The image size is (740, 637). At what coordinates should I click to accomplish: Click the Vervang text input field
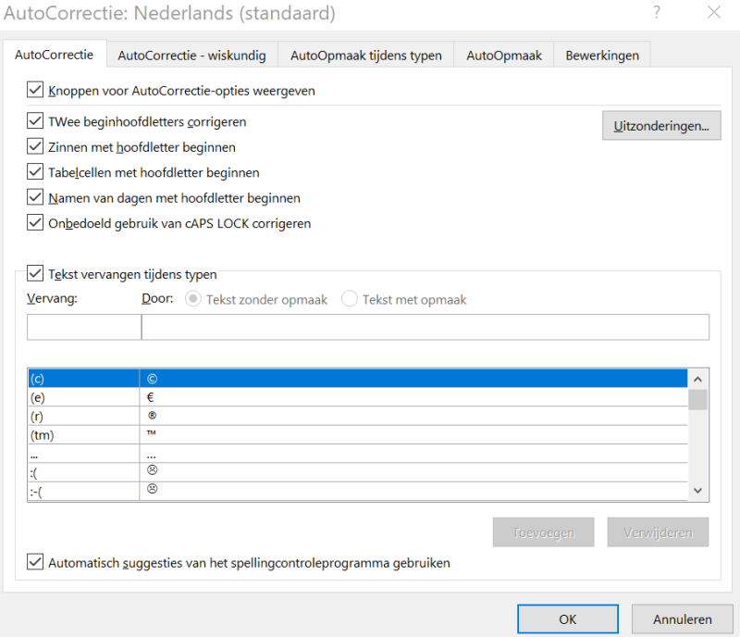coord(83,328)
